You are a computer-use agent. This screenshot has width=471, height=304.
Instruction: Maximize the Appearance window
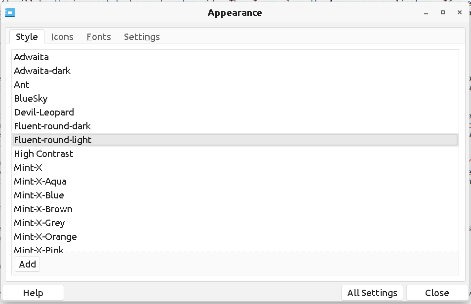pyautogui.click(x=443, y=13)
